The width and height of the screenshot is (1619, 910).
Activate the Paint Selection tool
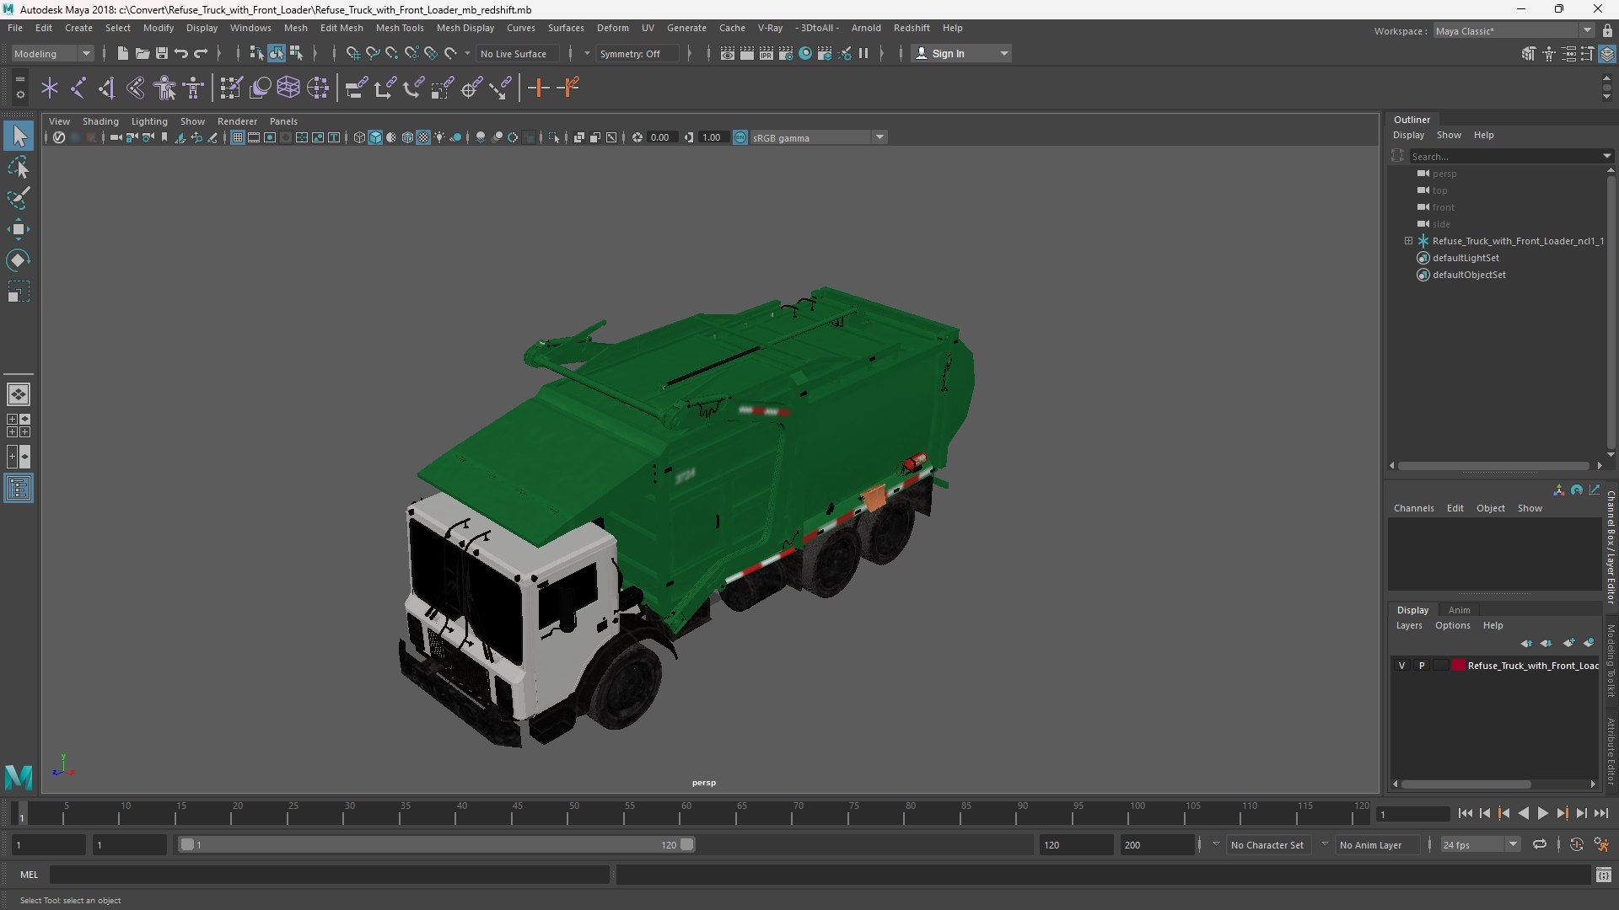(x=19, y=198)
